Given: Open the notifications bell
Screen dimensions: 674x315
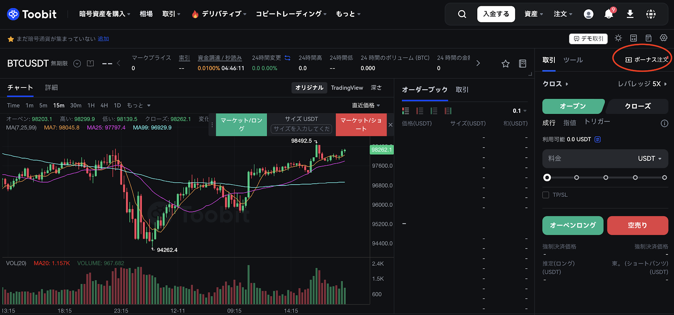Looking at the screenshot, I should (x=609, y=14).
